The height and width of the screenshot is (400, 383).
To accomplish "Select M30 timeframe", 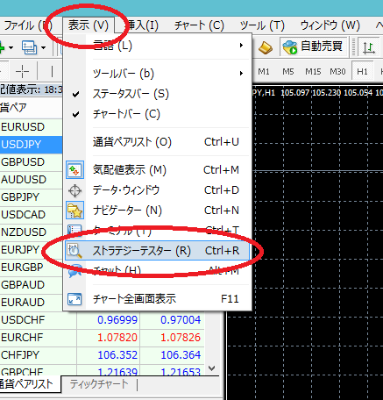I will (337, 72).
